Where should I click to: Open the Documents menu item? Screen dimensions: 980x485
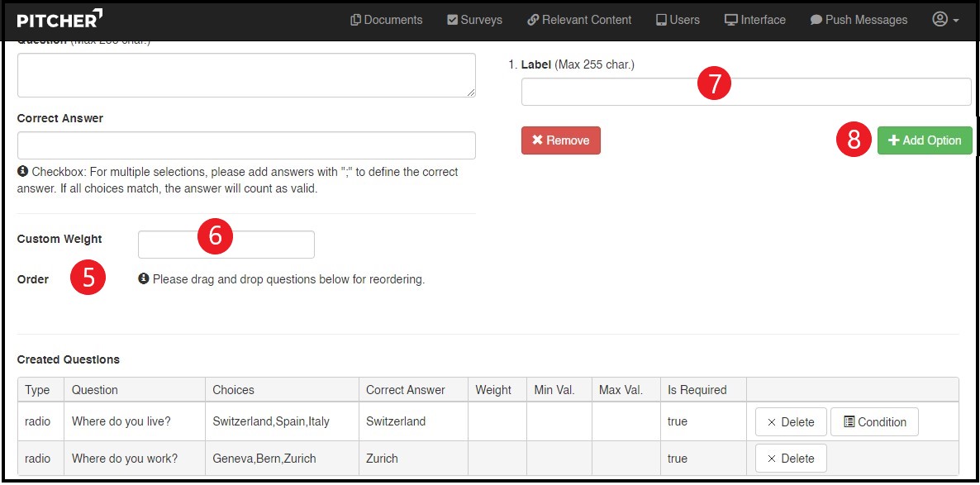click(386, 20)
